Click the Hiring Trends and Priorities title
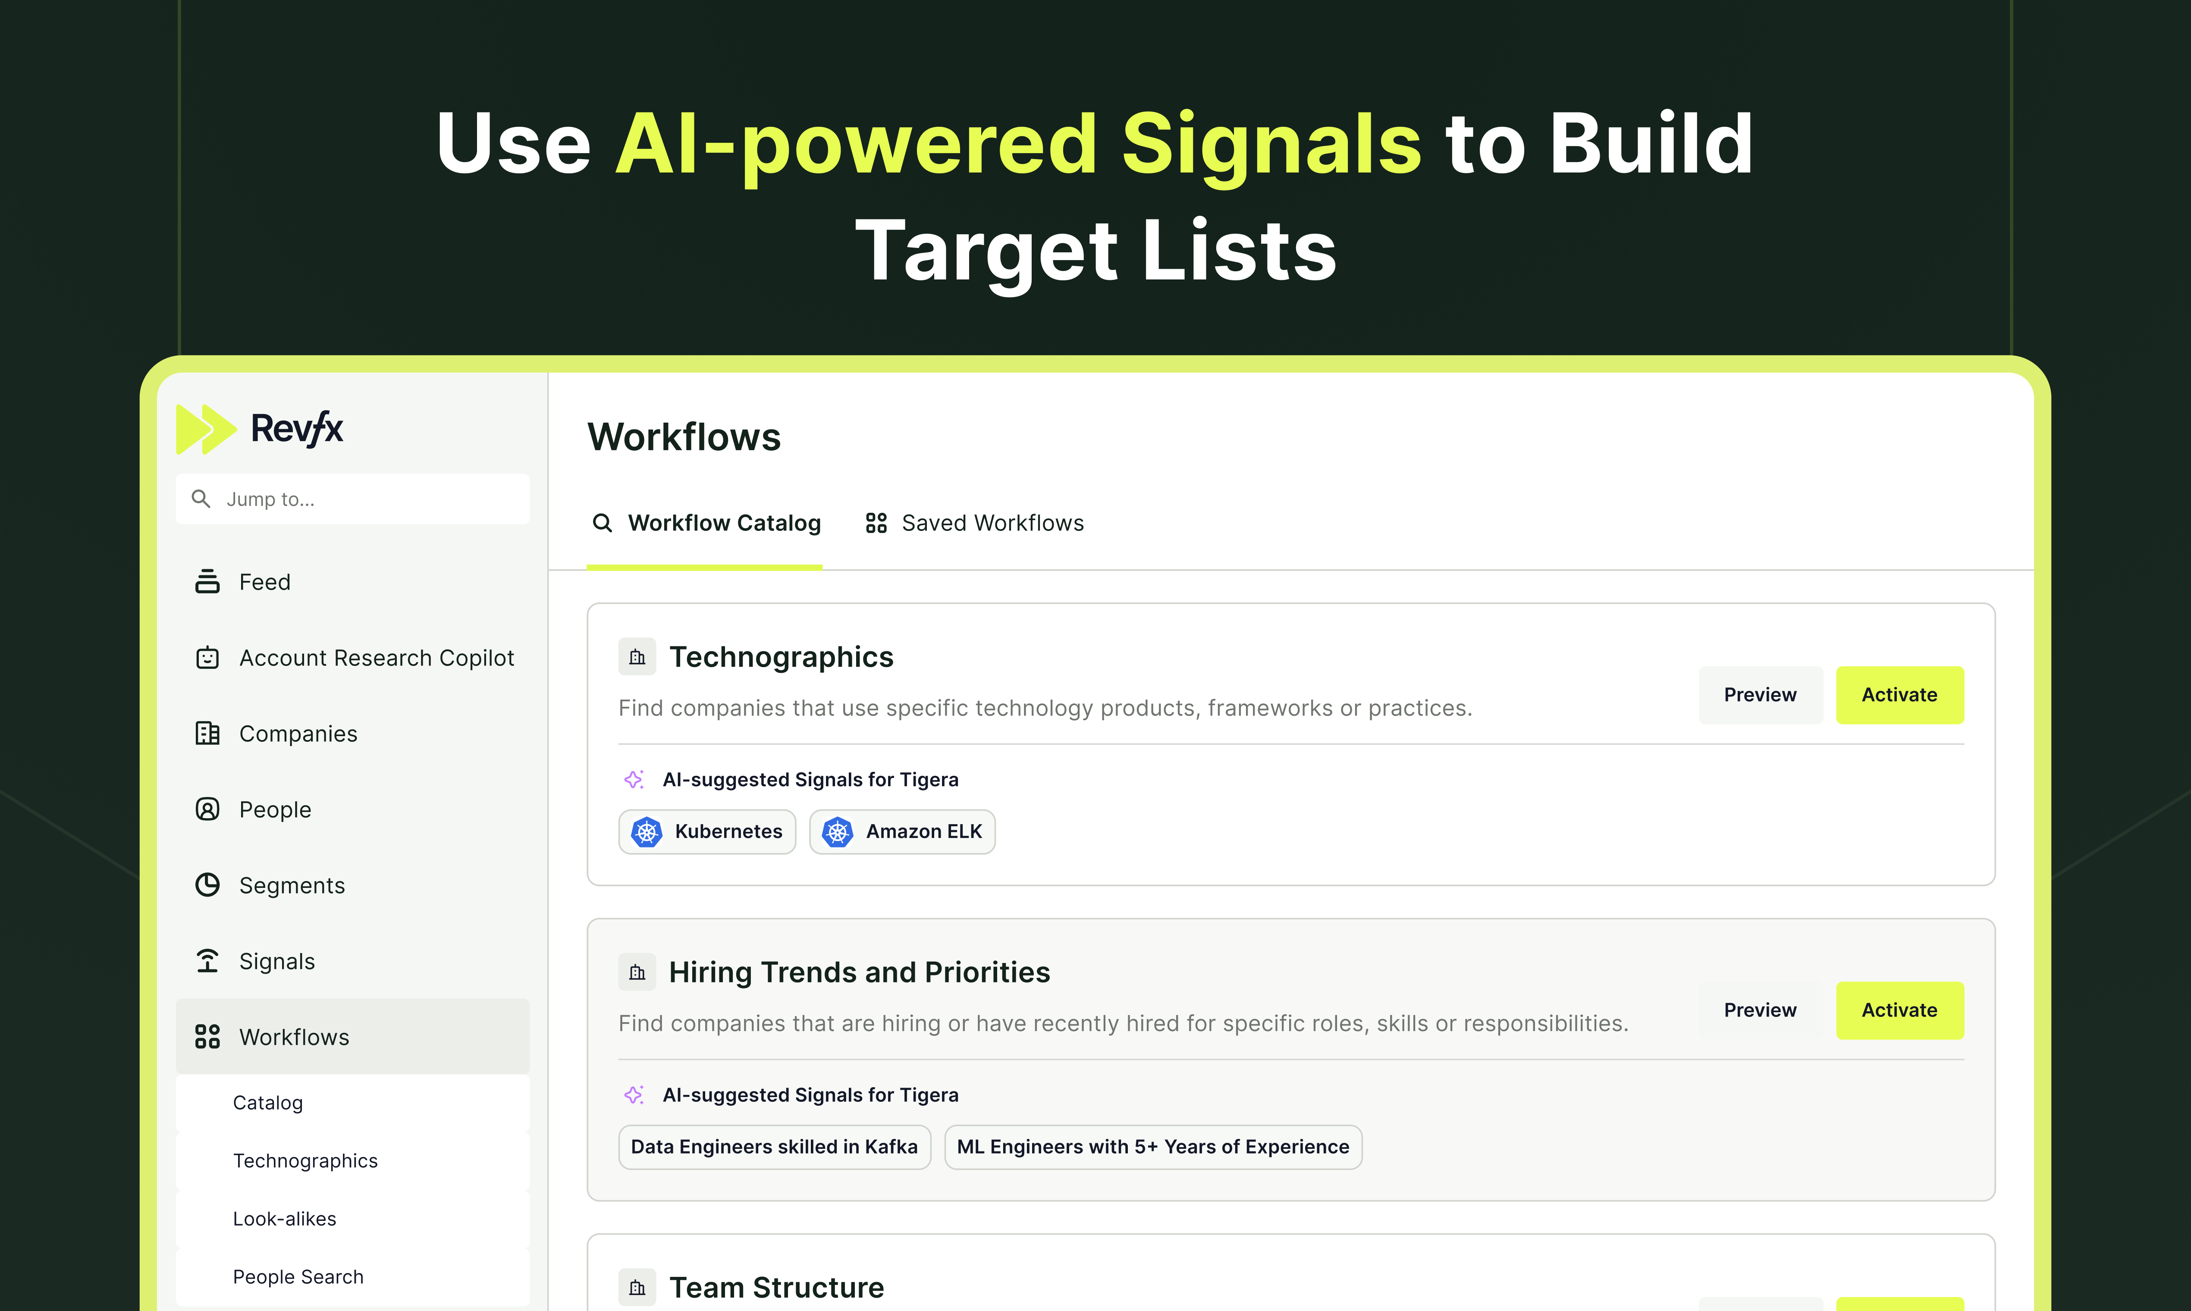The image size is (2191, 1311). click(860, 972)
